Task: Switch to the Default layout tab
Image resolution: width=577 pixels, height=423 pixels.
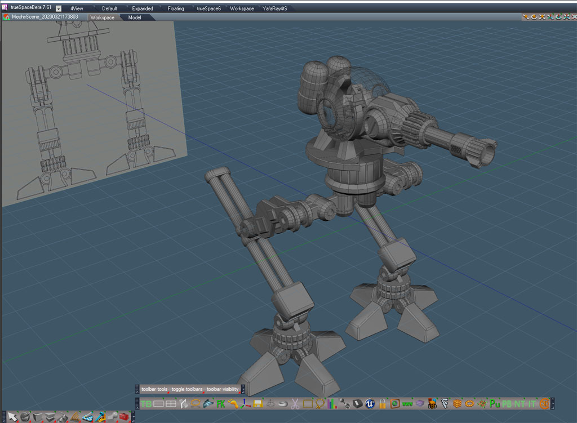Action: click(x=109, y=8)
